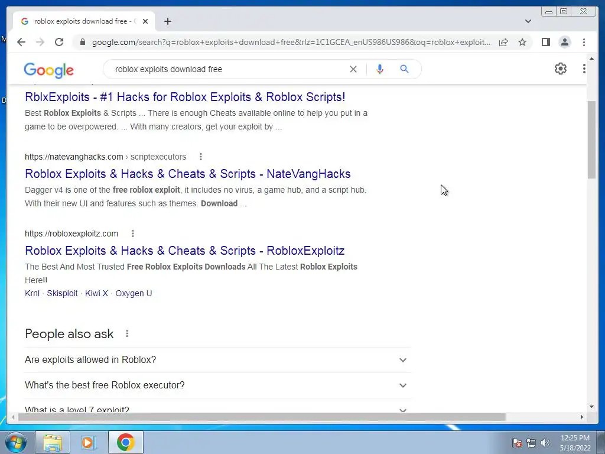
Task: Open more options for natevanghacks.com result
Action: [x=201, y=157]
